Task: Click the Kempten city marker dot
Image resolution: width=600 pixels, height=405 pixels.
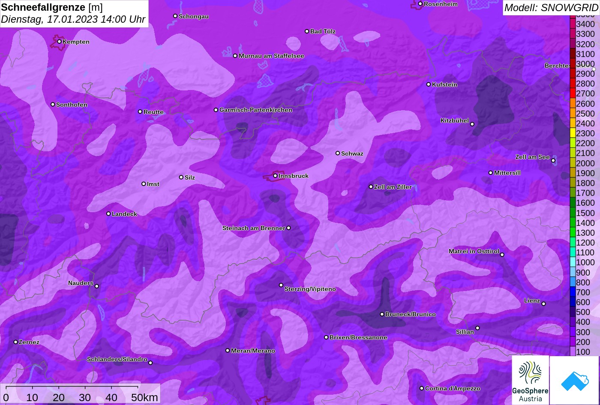Action: pos(59,42)
